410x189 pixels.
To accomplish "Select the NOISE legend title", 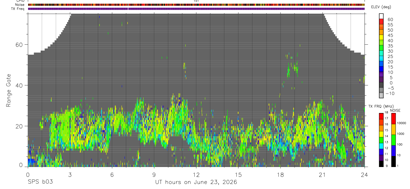I will (x=395, y=110).
